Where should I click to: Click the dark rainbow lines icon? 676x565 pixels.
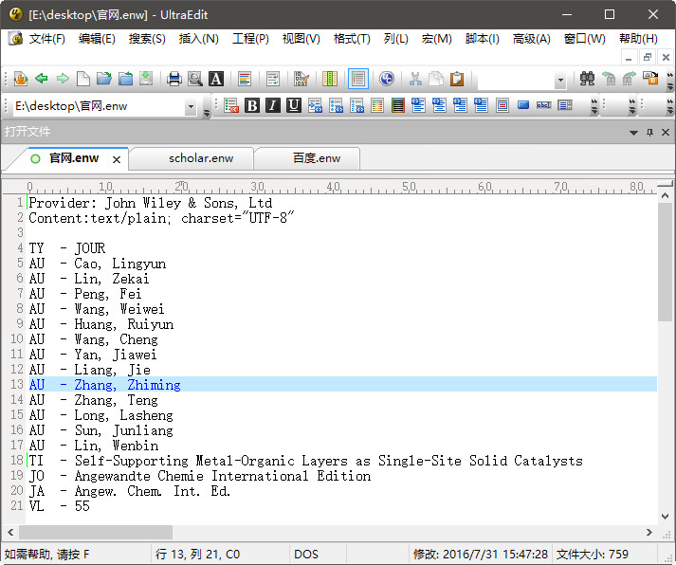click(398, 105)
